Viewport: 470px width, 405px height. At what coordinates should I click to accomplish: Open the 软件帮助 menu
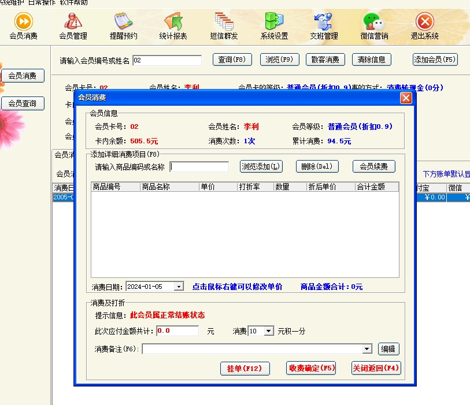pos(74,3)
